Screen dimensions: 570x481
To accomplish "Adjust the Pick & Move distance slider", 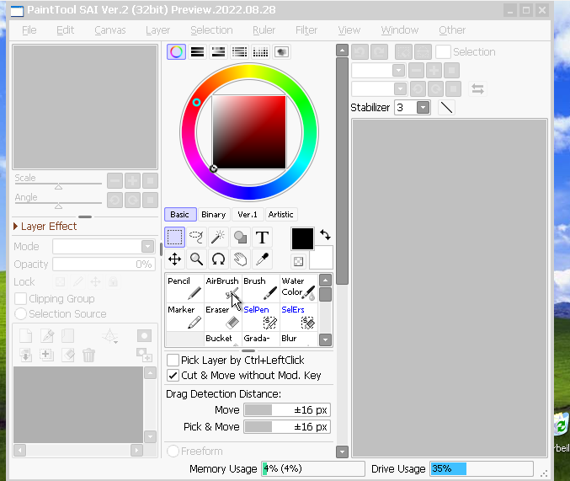I will (x=287, y=426).
